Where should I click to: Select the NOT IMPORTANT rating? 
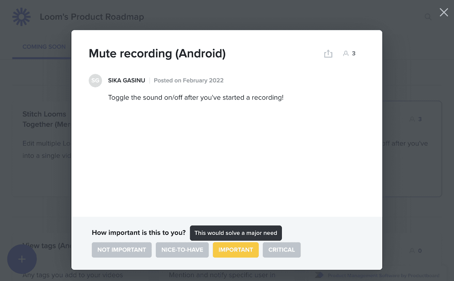click(122, 250)
